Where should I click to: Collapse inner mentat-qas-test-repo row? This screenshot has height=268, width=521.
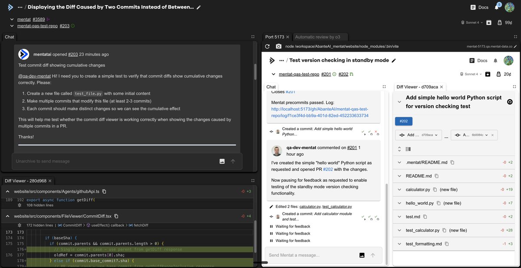274,74
